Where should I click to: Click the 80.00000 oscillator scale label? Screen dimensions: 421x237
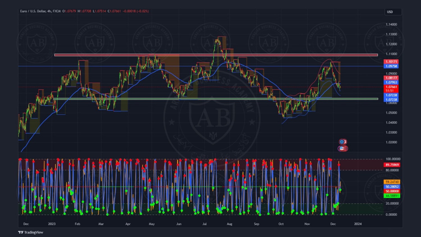(x=392, y=170)
